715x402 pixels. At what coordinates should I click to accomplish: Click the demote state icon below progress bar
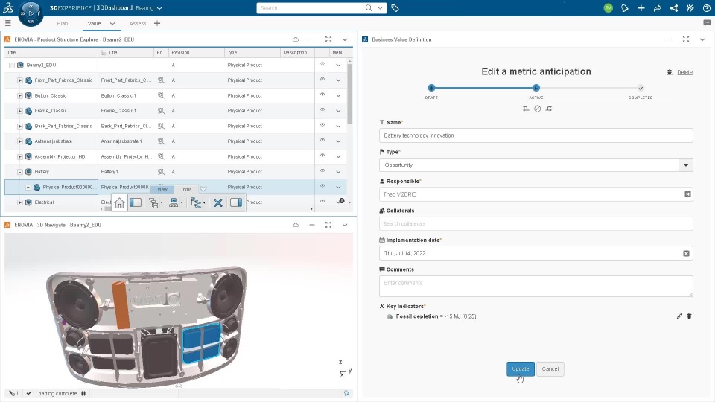(x=526, y=109)
